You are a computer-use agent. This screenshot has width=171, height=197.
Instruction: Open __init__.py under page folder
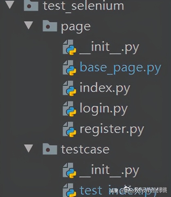[x=109, y=48]
